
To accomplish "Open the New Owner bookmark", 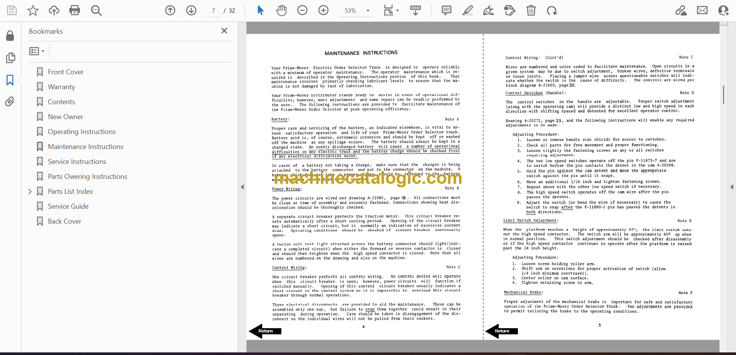I will [x=66, y=117].
